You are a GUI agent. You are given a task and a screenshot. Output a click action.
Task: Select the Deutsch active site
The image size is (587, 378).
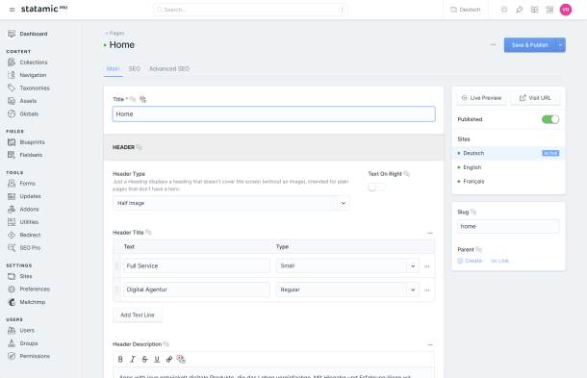(x=508, y=153)
